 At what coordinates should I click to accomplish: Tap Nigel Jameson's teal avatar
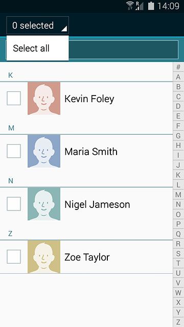coord(44,204)
